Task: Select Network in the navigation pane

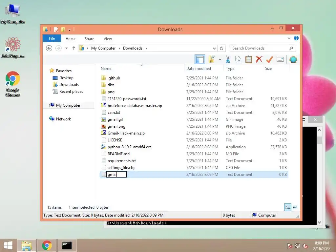Action: (x=63, y=119)
